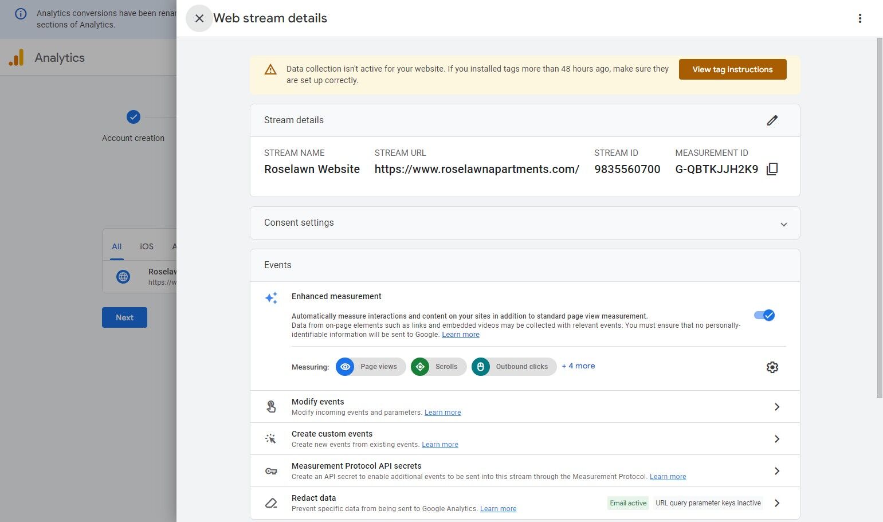Open the three-dot more options menu

(x=860, y=18)
